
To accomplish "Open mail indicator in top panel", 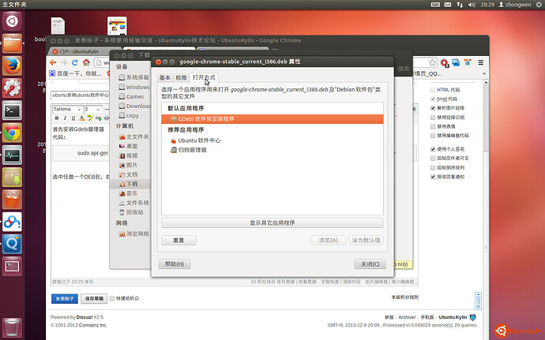I will (448, 5).
